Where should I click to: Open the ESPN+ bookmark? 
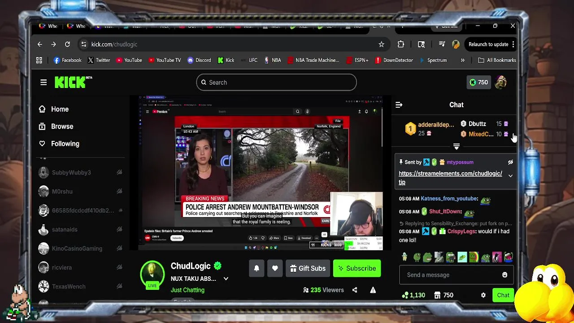click(357, 60)
